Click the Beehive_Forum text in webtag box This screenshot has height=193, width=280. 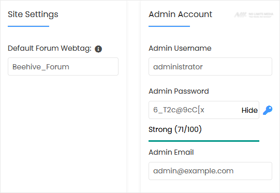41,67
